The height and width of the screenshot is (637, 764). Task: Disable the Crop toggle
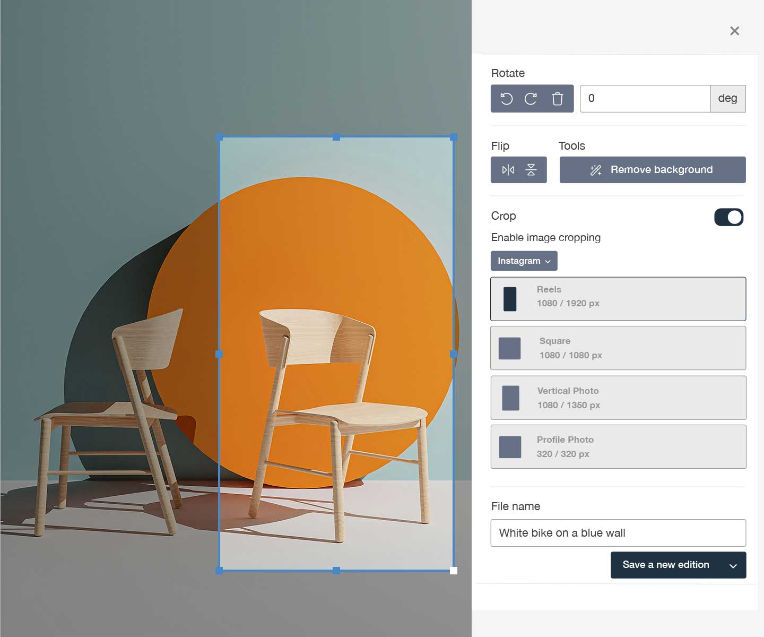(x=728, y=217)
